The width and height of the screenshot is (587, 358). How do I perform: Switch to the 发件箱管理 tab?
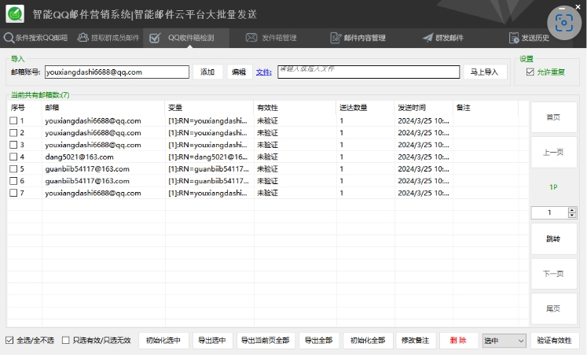[271, 38]
